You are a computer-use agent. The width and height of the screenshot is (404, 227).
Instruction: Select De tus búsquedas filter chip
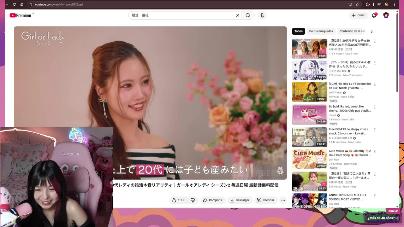321,31
